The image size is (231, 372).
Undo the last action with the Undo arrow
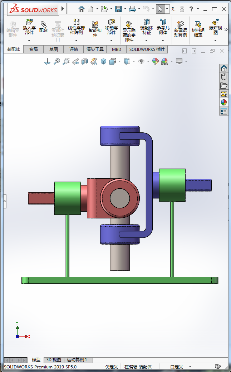(146, 9)
